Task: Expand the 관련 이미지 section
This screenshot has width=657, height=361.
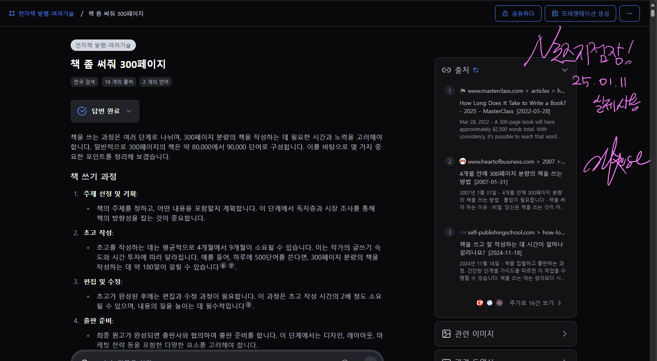Action: pos(506,334)
